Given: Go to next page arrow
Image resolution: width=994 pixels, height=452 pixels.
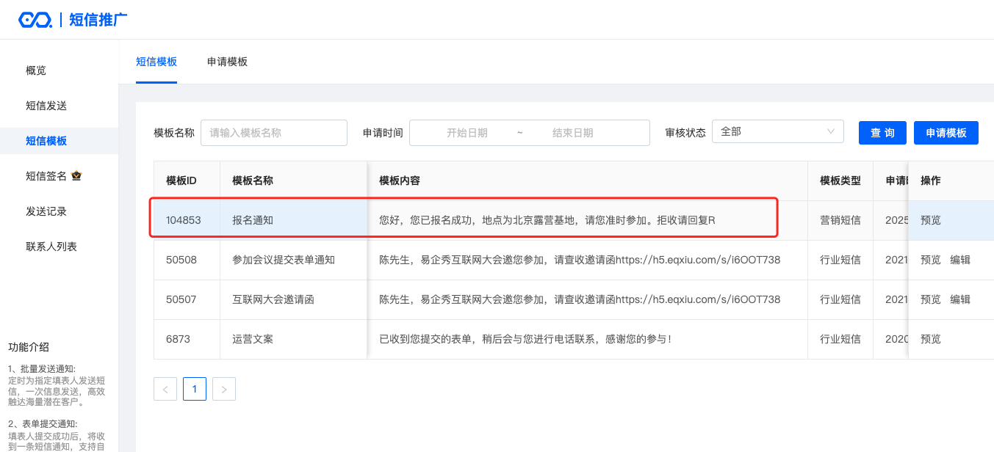Looking at the screenshot, I should 224,389.
